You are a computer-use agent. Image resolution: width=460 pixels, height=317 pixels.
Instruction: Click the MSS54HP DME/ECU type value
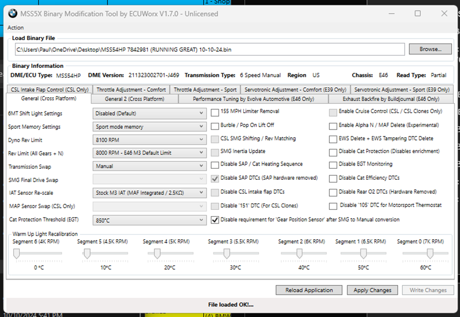click(68, 75)
